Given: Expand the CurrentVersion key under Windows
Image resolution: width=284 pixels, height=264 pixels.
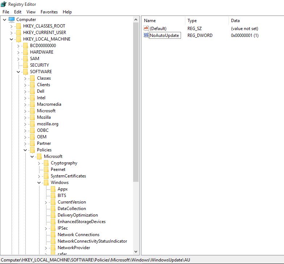Looking at the screenshot, I should point(46,202).
